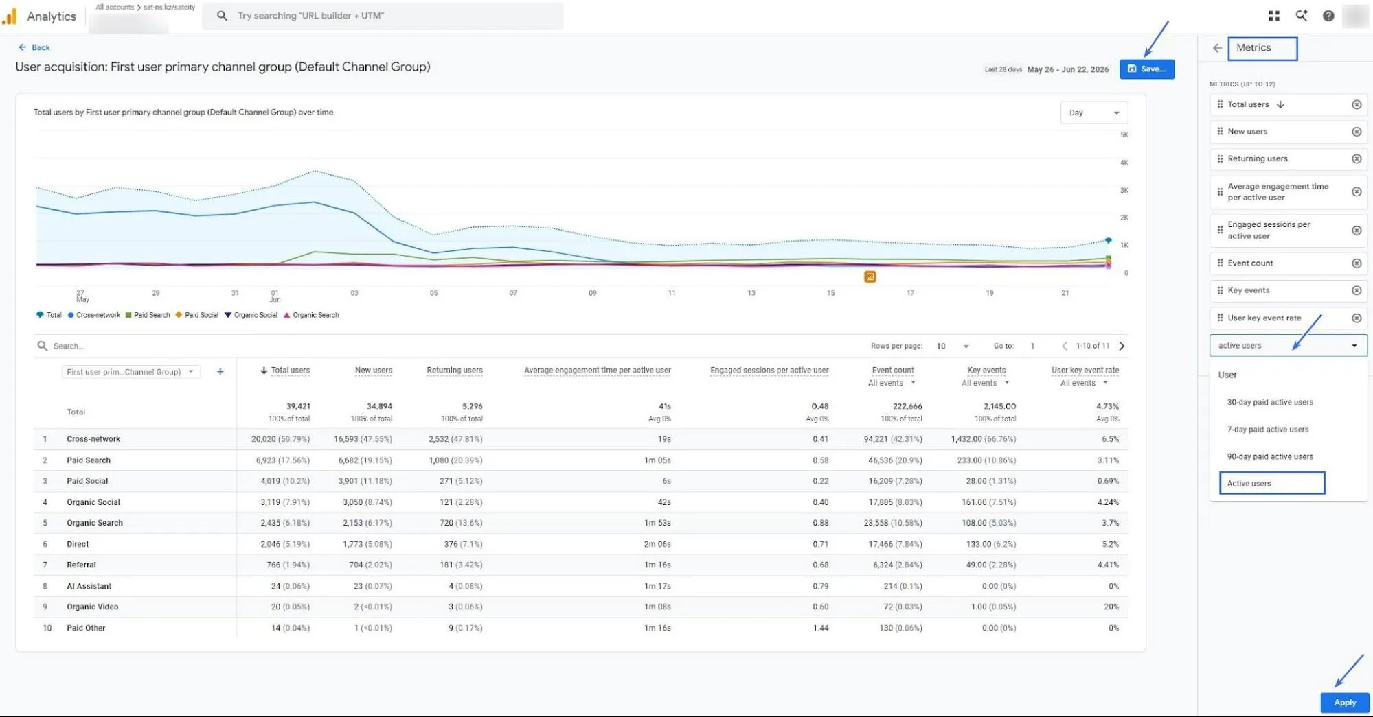
Task: Sort by Engaged sessions per active user
Action: pos(769,371)
